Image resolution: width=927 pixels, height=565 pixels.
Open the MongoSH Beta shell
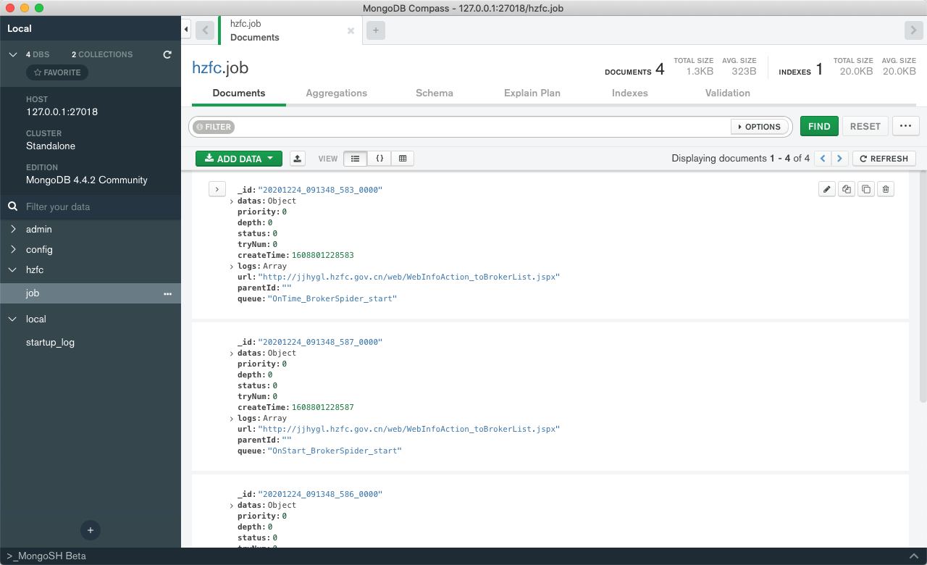[x=46, y=556]
